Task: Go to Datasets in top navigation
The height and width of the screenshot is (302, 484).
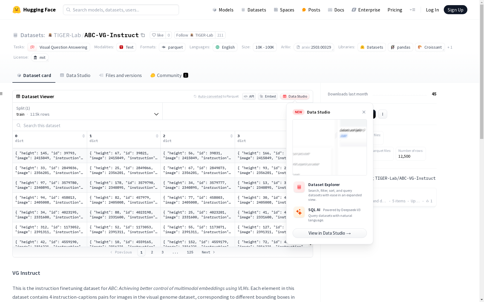Action: [x=253, y=10]
